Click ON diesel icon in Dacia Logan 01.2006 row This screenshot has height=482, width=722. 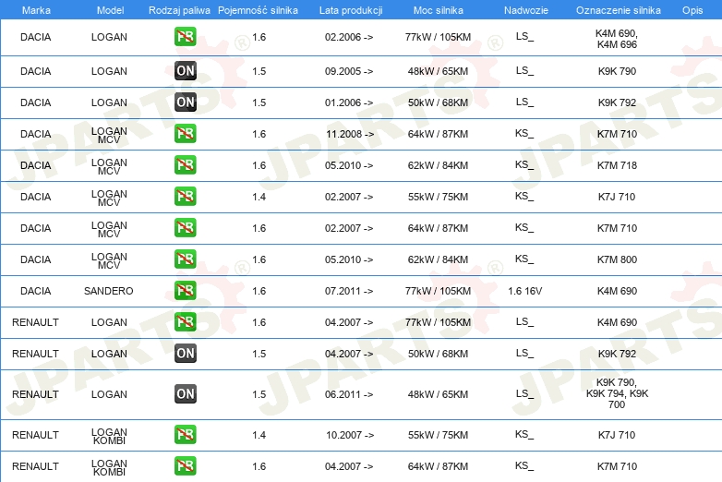coord(185,102)
